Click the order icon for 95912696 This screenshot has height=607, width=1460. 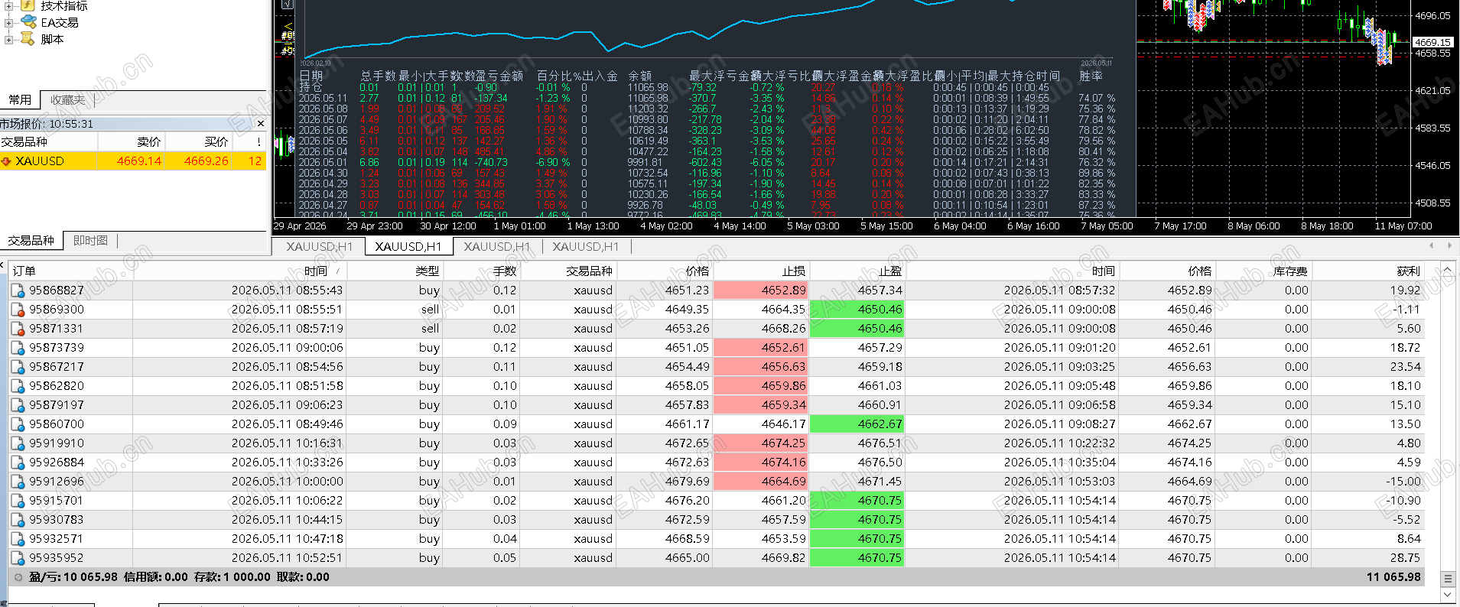[x=18, y=482]
